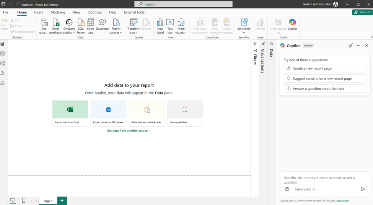This screenshot has height=205, width=373.
Task: Switch to Table view in sidebar
Action: coord(3,54)
